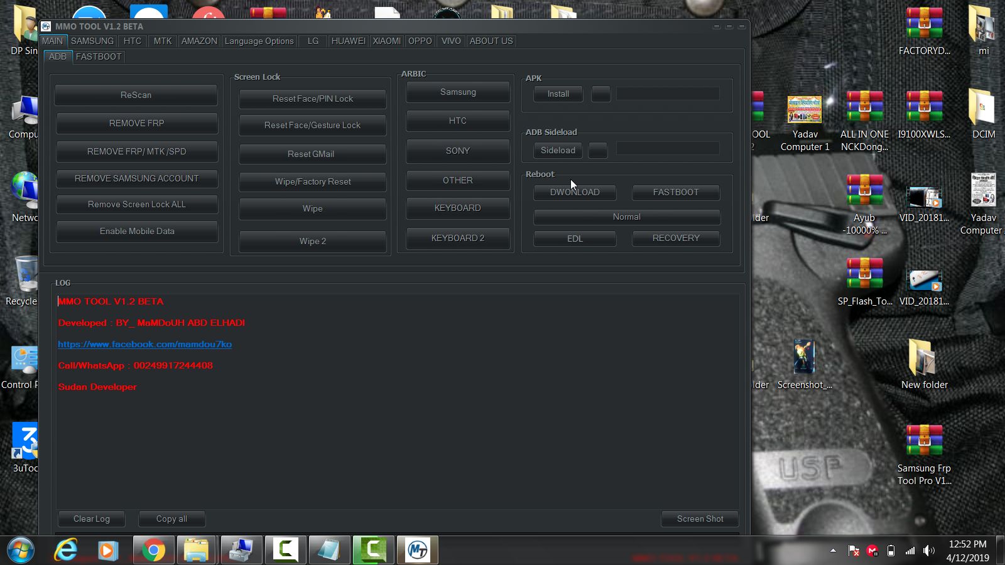This screenshot has width=1005, height=565.
Task: Open the facebook.com/mamdou7ko link in log
Action: 145,345
